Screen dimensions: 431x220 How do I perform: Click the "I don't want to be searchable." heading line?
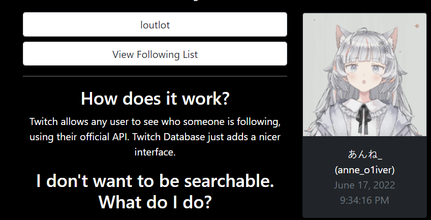(x=155, y=181)
